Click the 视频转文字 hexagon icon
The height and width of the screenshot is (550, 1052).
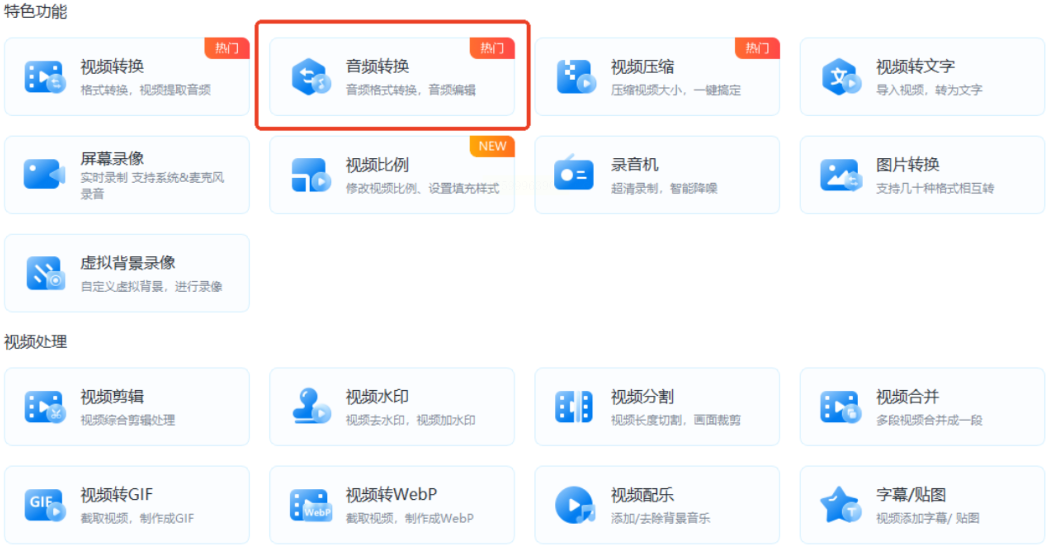pyautogui.click(x=840, y=77)
